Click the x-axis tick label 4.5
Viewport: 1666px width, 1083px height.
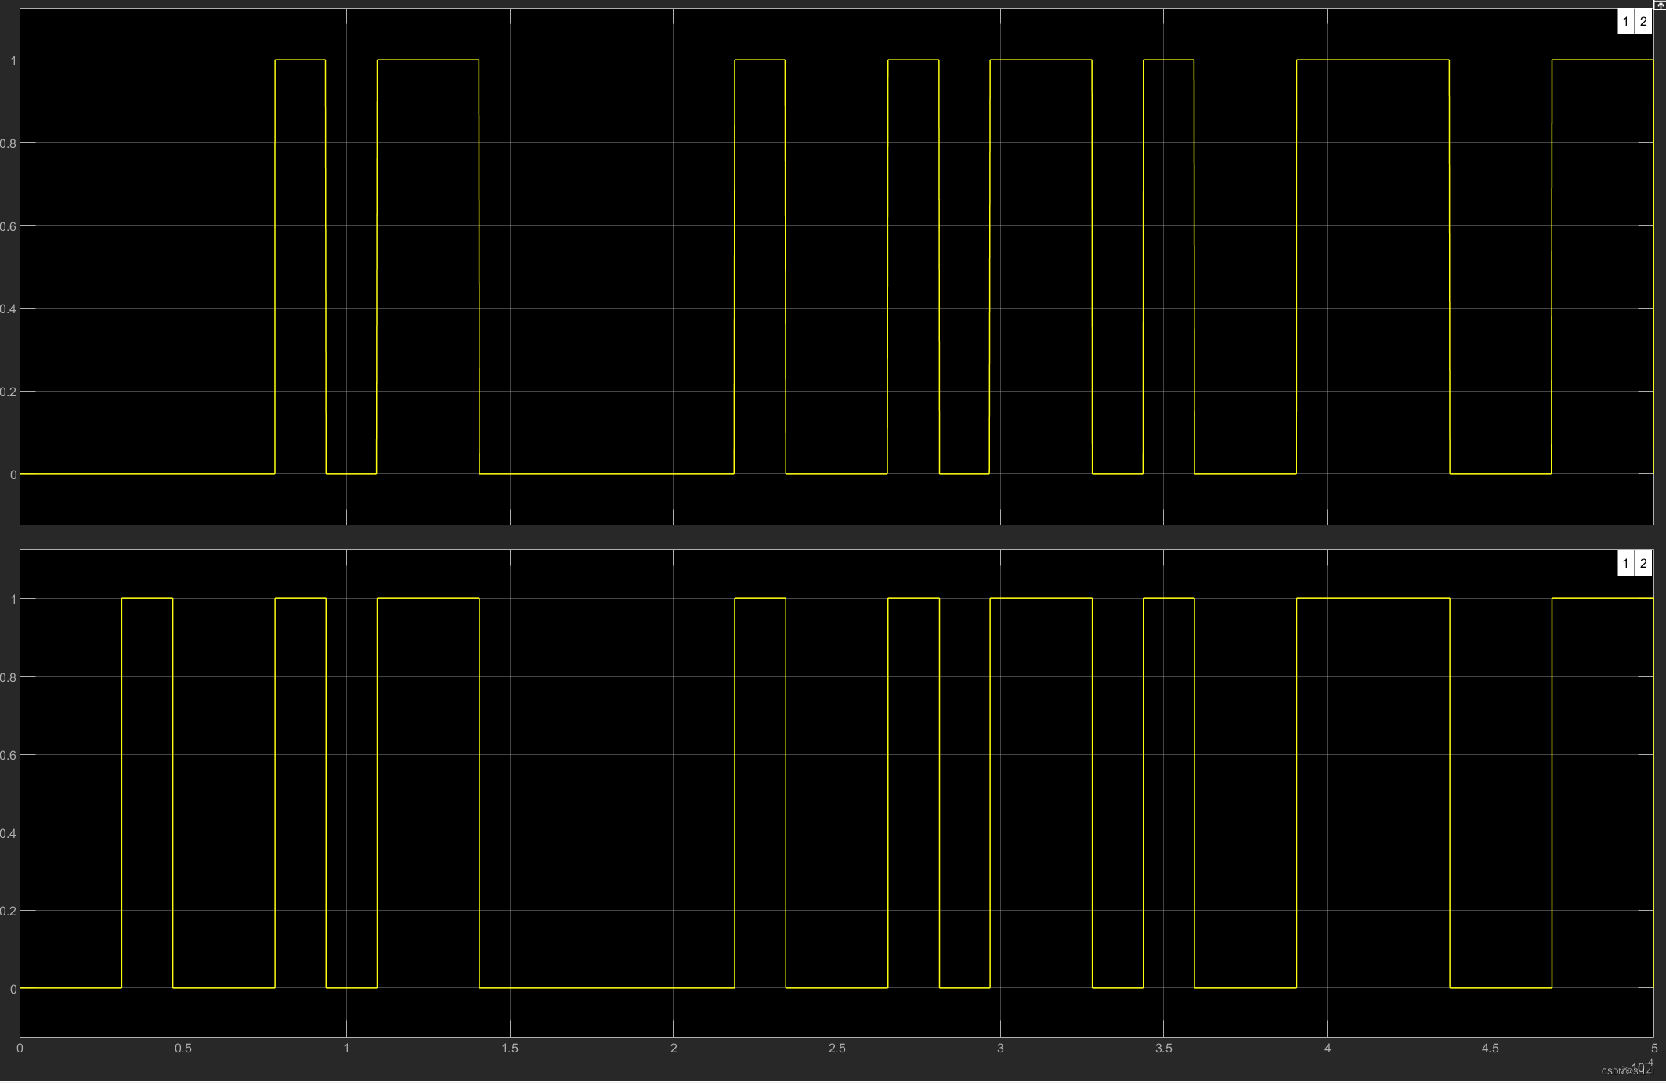[x=1490, y=1049]
